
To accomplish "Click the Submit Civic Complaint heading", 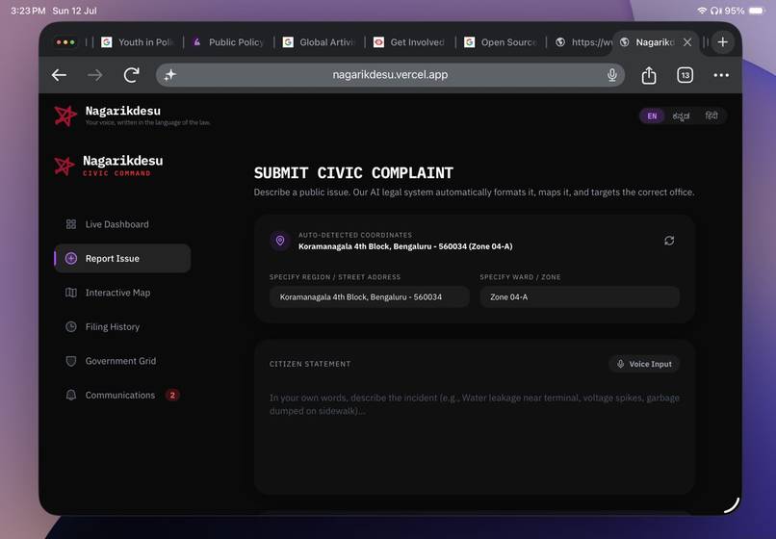I will point(353,172).
